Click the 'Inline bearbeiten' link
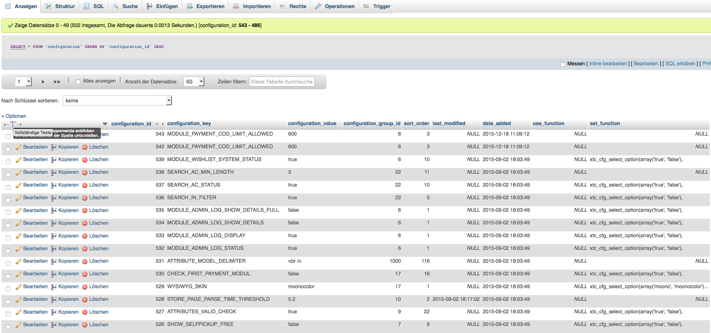This screenshot has height=333, width=711. pos(608,64)
